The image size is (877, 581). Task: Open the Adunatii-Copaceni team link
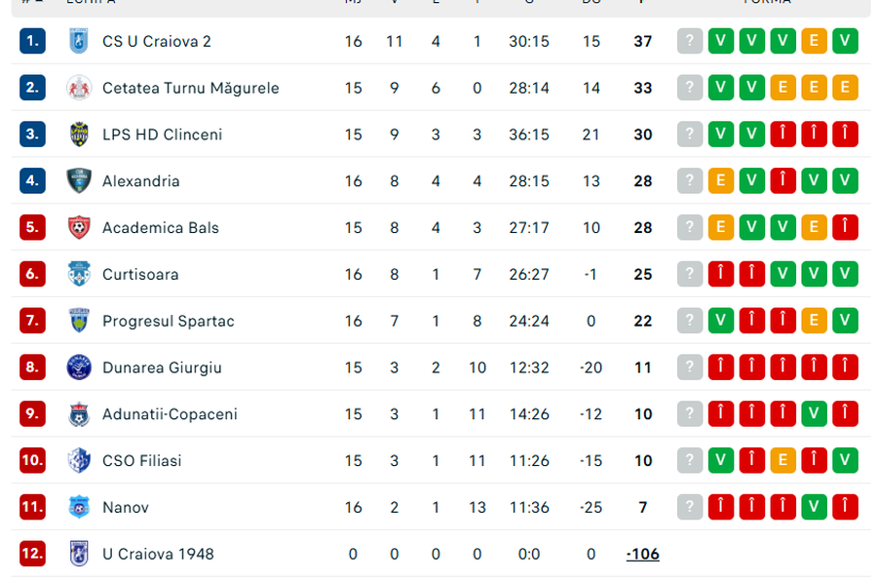170,414
